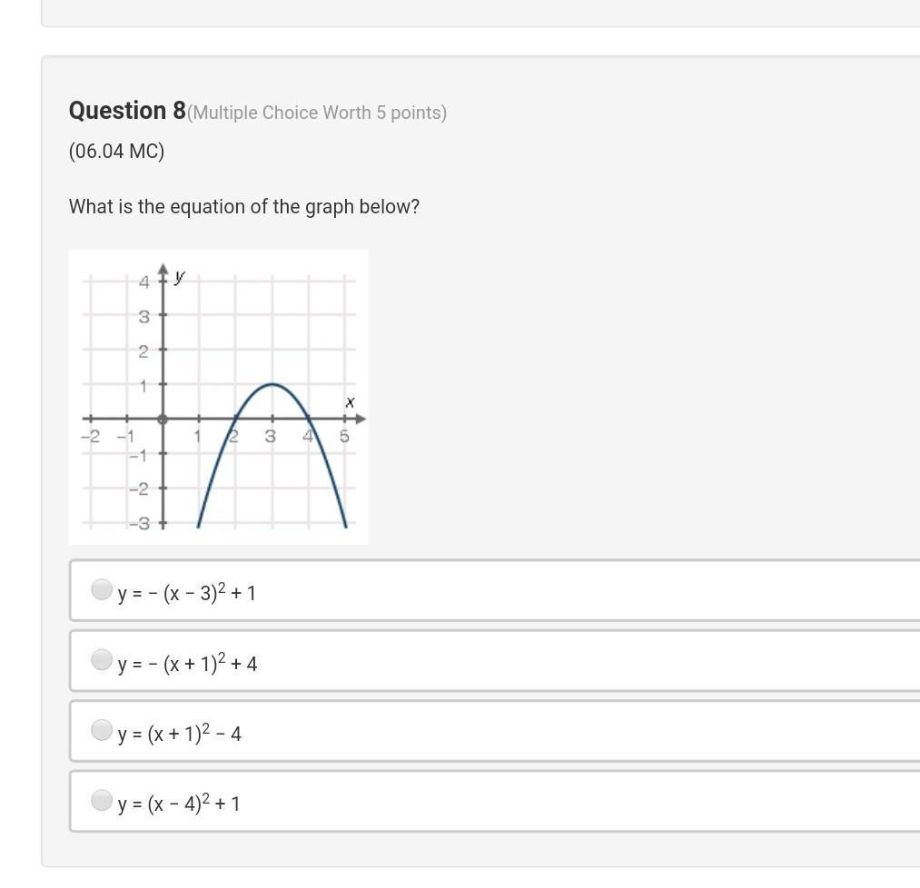Image resolution: width=920 pixels, height=888 pixels.
Task: Select the y = −(x − 3)² + 1 radio button
Action: pyautogui.click(x=102, y=589)
